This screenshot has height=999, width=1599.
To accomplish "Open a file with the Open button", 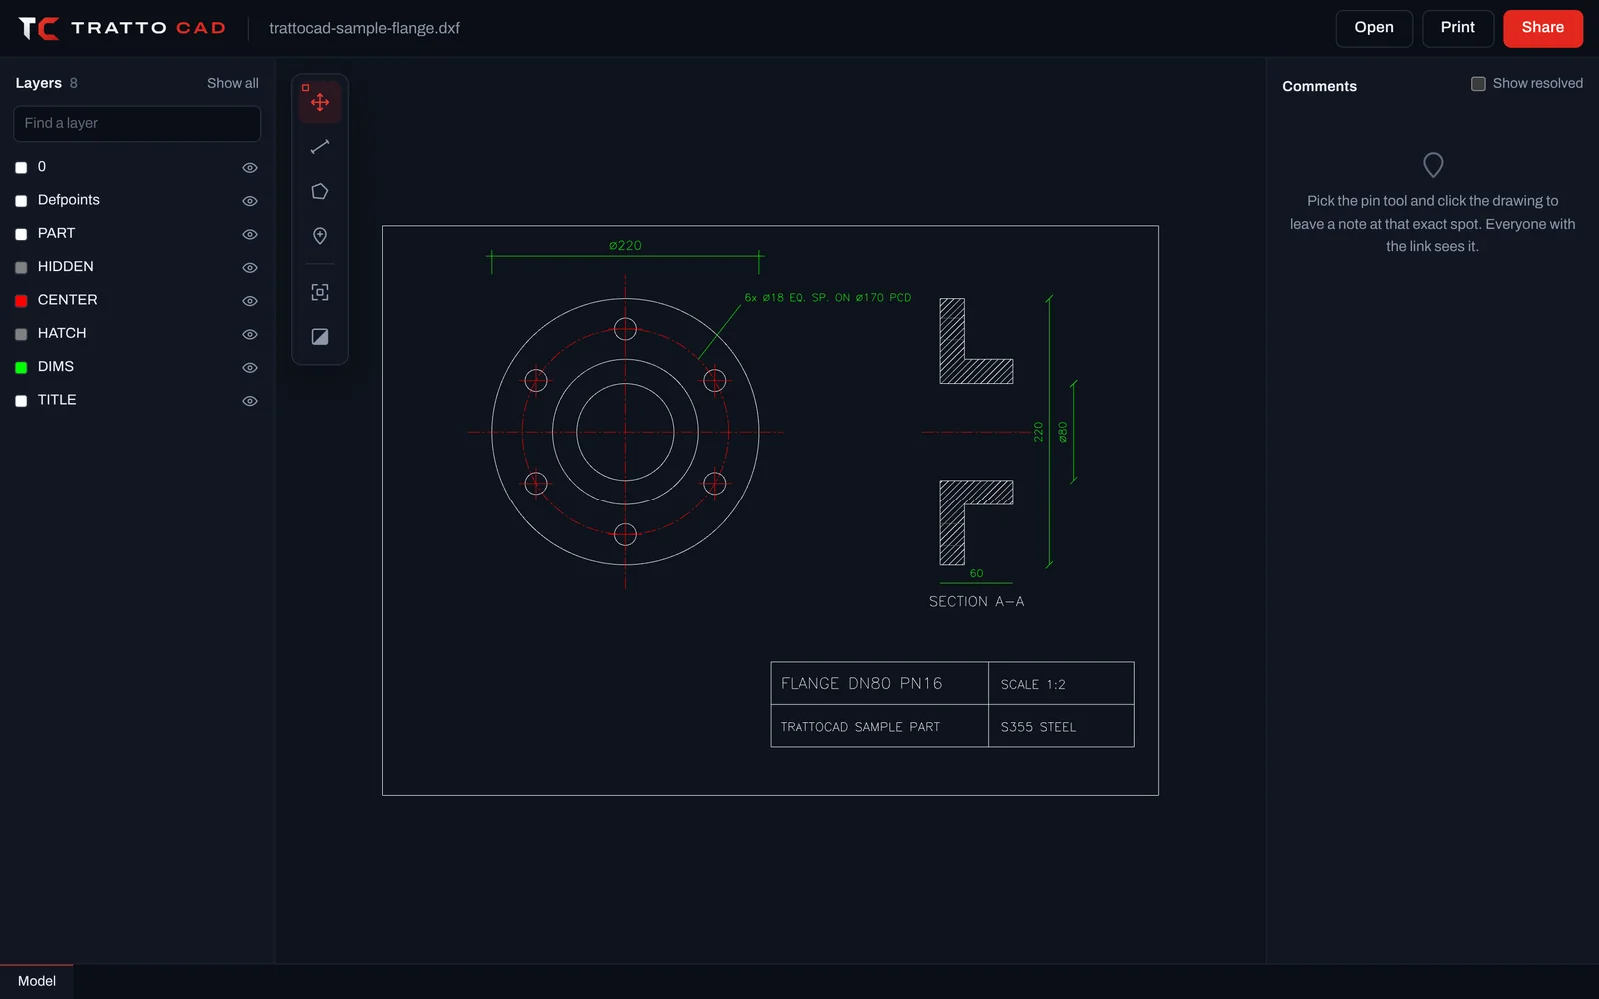I will pos(1374,28).
